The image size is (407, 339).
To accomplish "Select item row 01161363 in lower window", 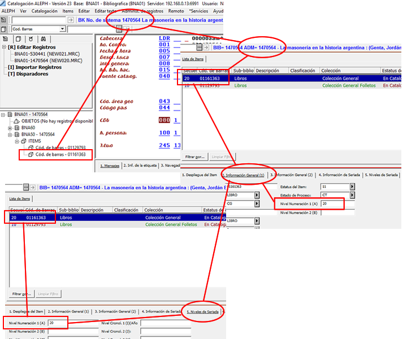I will [118, 218].
